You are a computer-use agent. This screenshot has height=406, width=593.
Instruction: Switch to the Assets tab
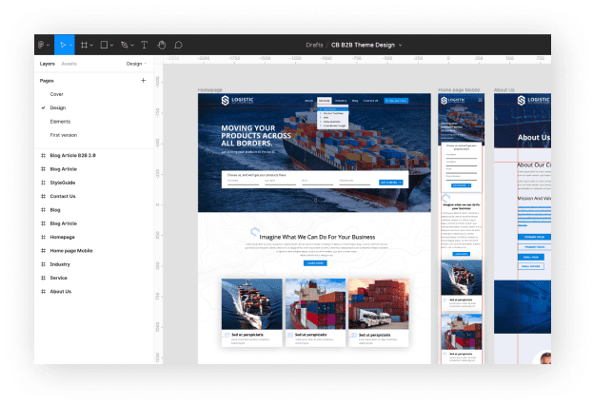[x=69, y=64]
